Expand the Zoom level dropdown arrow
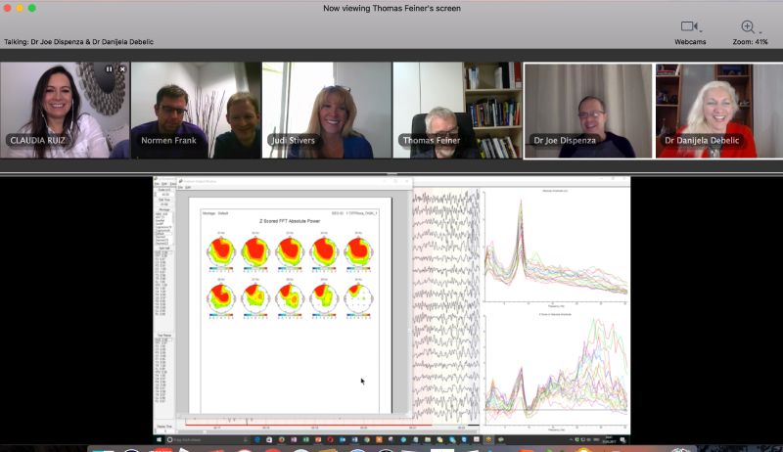This screenshot has height=452, width=783. coord(760,32)
